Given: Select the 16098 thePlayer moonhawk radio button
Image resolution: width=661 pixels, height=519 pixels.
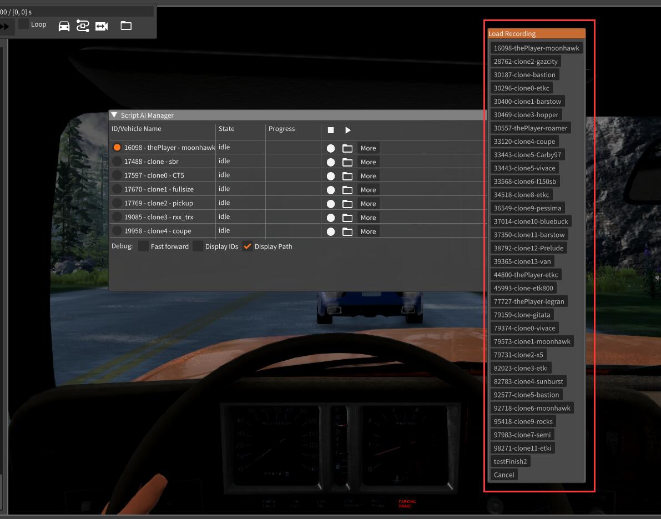Looking at the screenshot, I should click(x=117, y=147).
